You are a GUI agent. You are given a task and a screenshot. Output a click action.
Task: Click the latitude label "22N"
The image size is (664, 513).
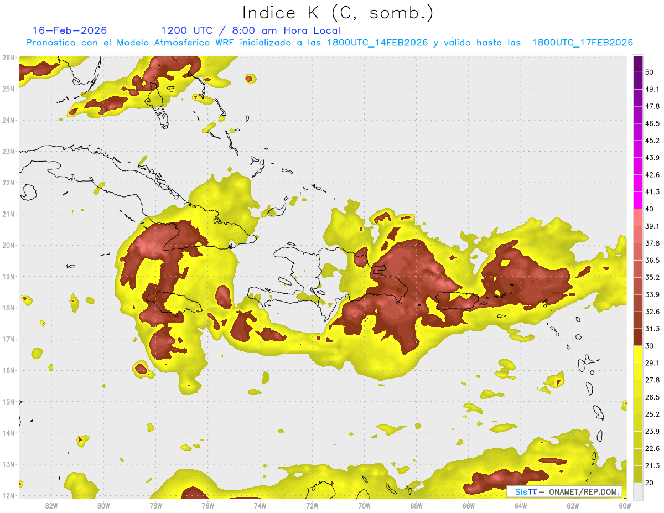pos(8,183)
